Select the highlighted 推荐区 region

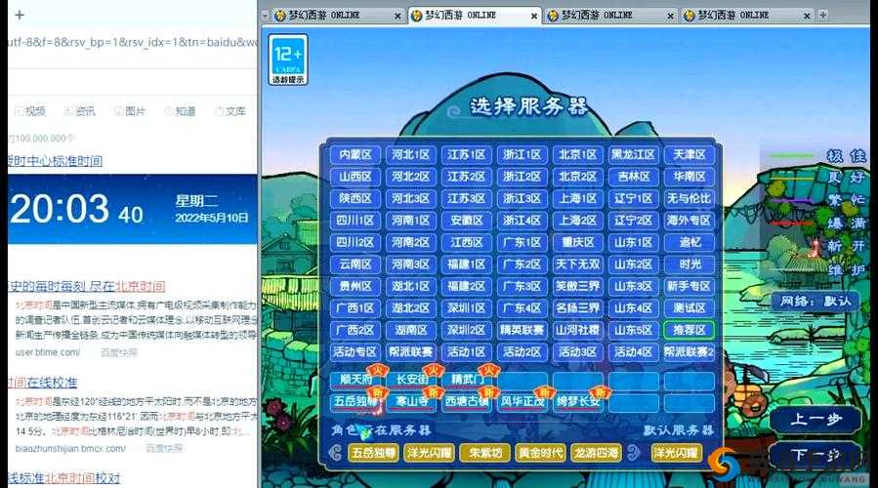tap(689, 330)
